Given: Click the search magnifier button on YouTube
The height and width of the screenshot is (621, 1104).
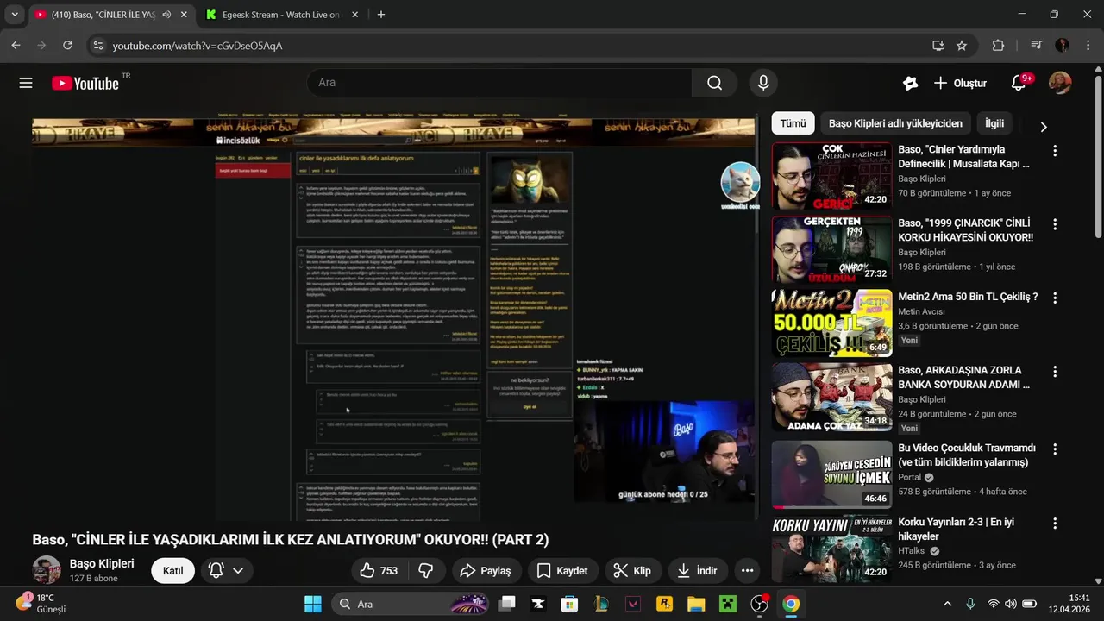Looking at the screenshot, I should click(x=714, y=83).
